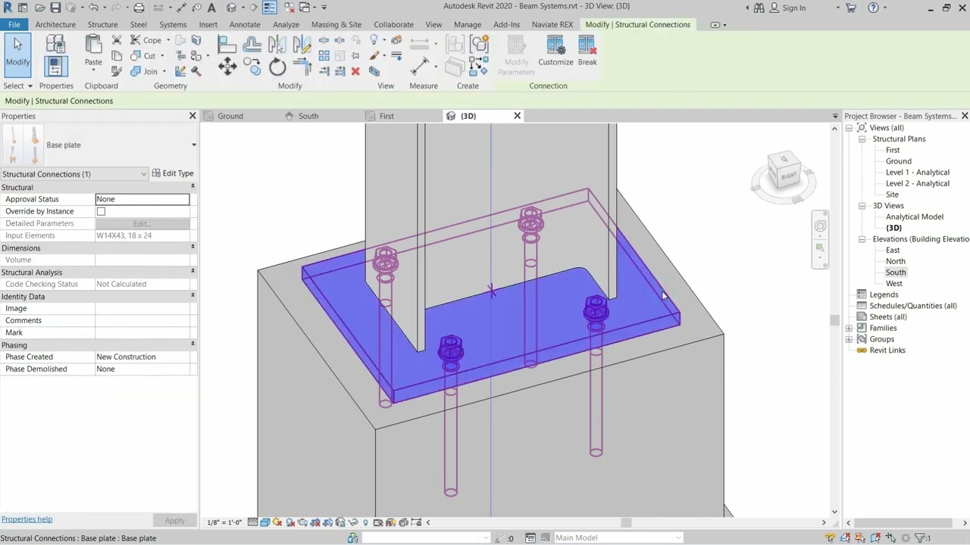Select the Modify arrow tool
The image size is (970, 545).
(17, 54)
